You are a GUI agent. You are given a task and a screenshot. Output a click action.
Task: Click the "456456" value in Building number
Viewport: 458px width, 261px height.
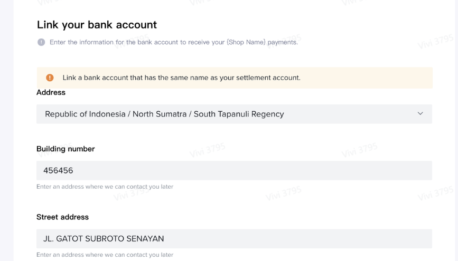click(58, 171)
